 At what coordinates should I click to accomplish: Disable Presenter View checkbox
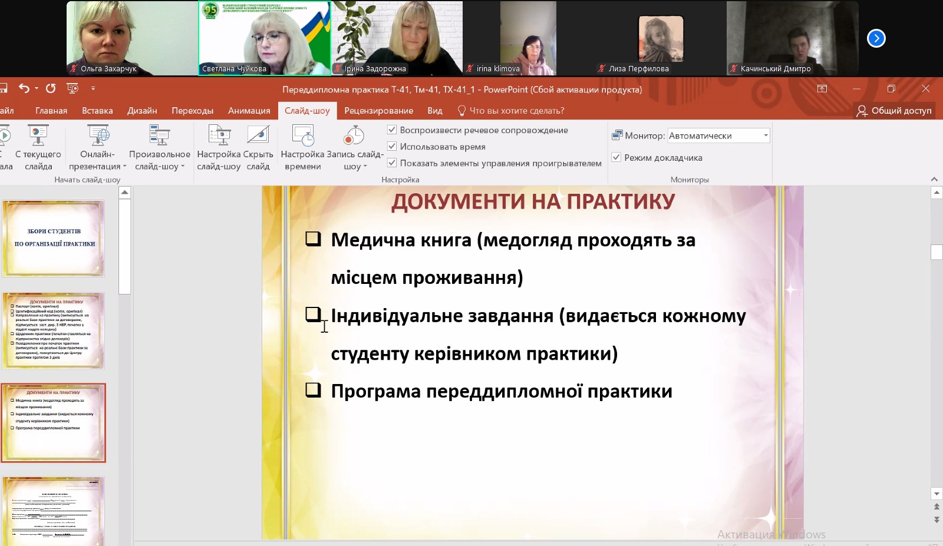(x=616, y=157)
